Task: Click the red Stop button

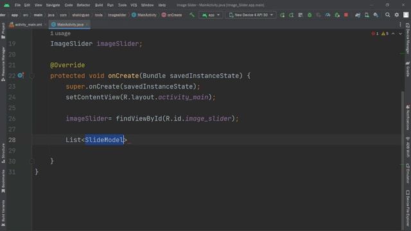Action: click(346, 15)
